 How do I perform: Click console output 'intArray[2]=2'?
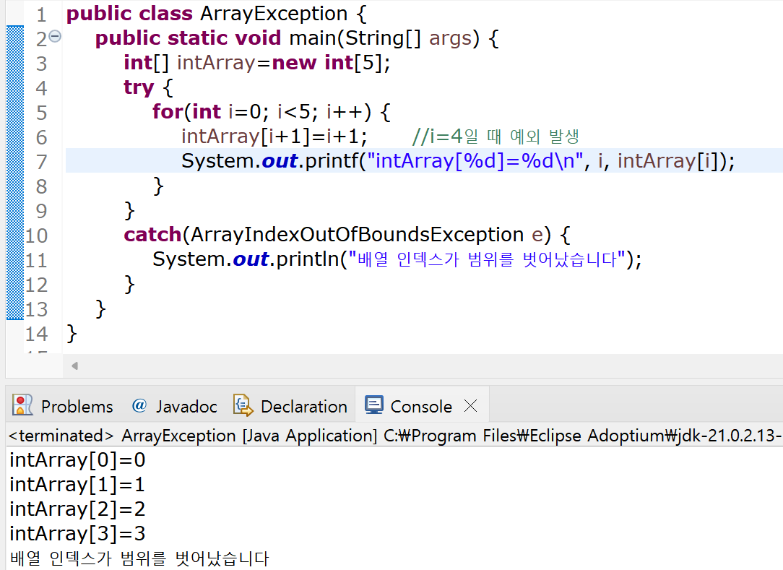[x=77, y=509]
